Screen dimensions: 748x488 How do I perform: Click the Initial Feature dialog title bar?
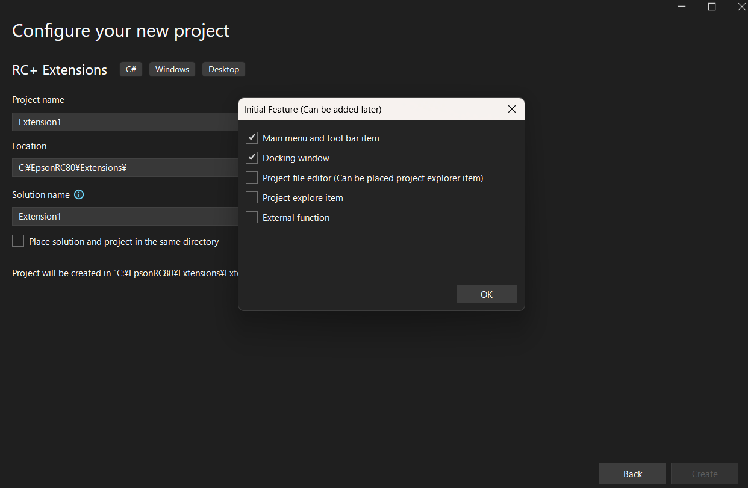[361, 110]
